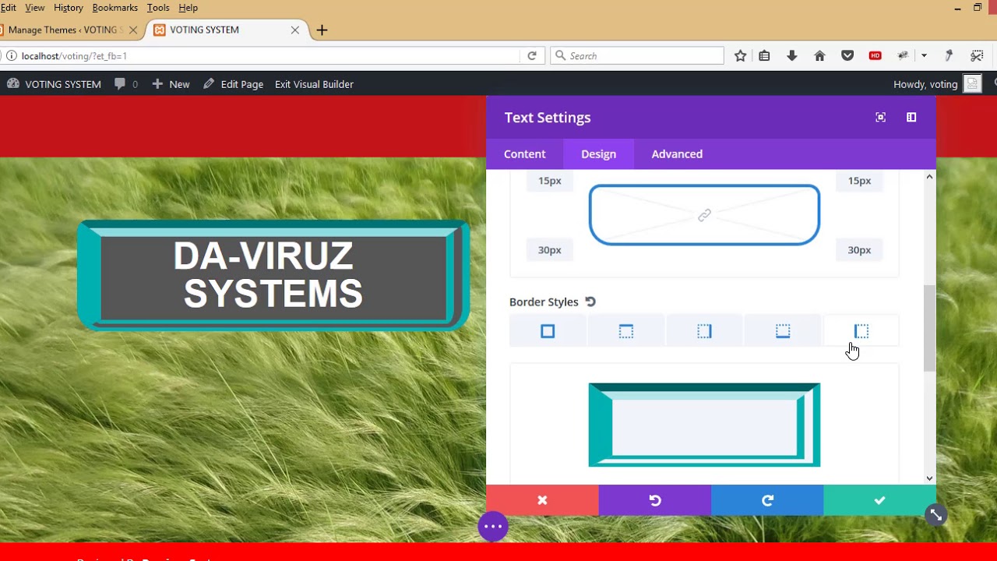Undo the last change with the purple button
The image size is (997, 561).
click(x=655, y=500)
